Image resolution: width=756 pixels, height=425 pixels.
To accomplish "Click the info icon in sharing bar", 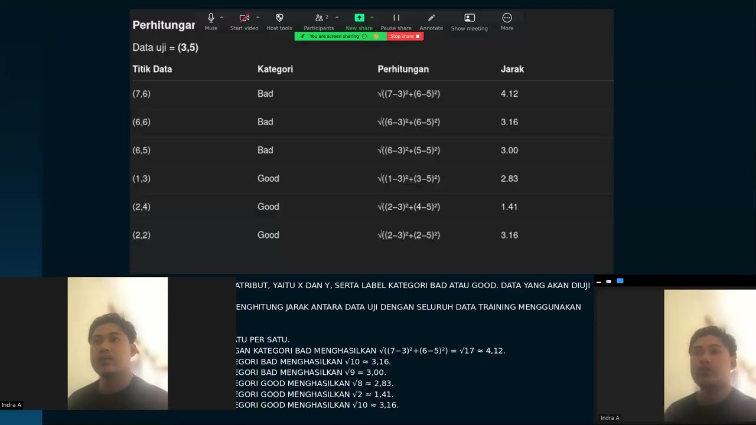I will pos(364,37).
